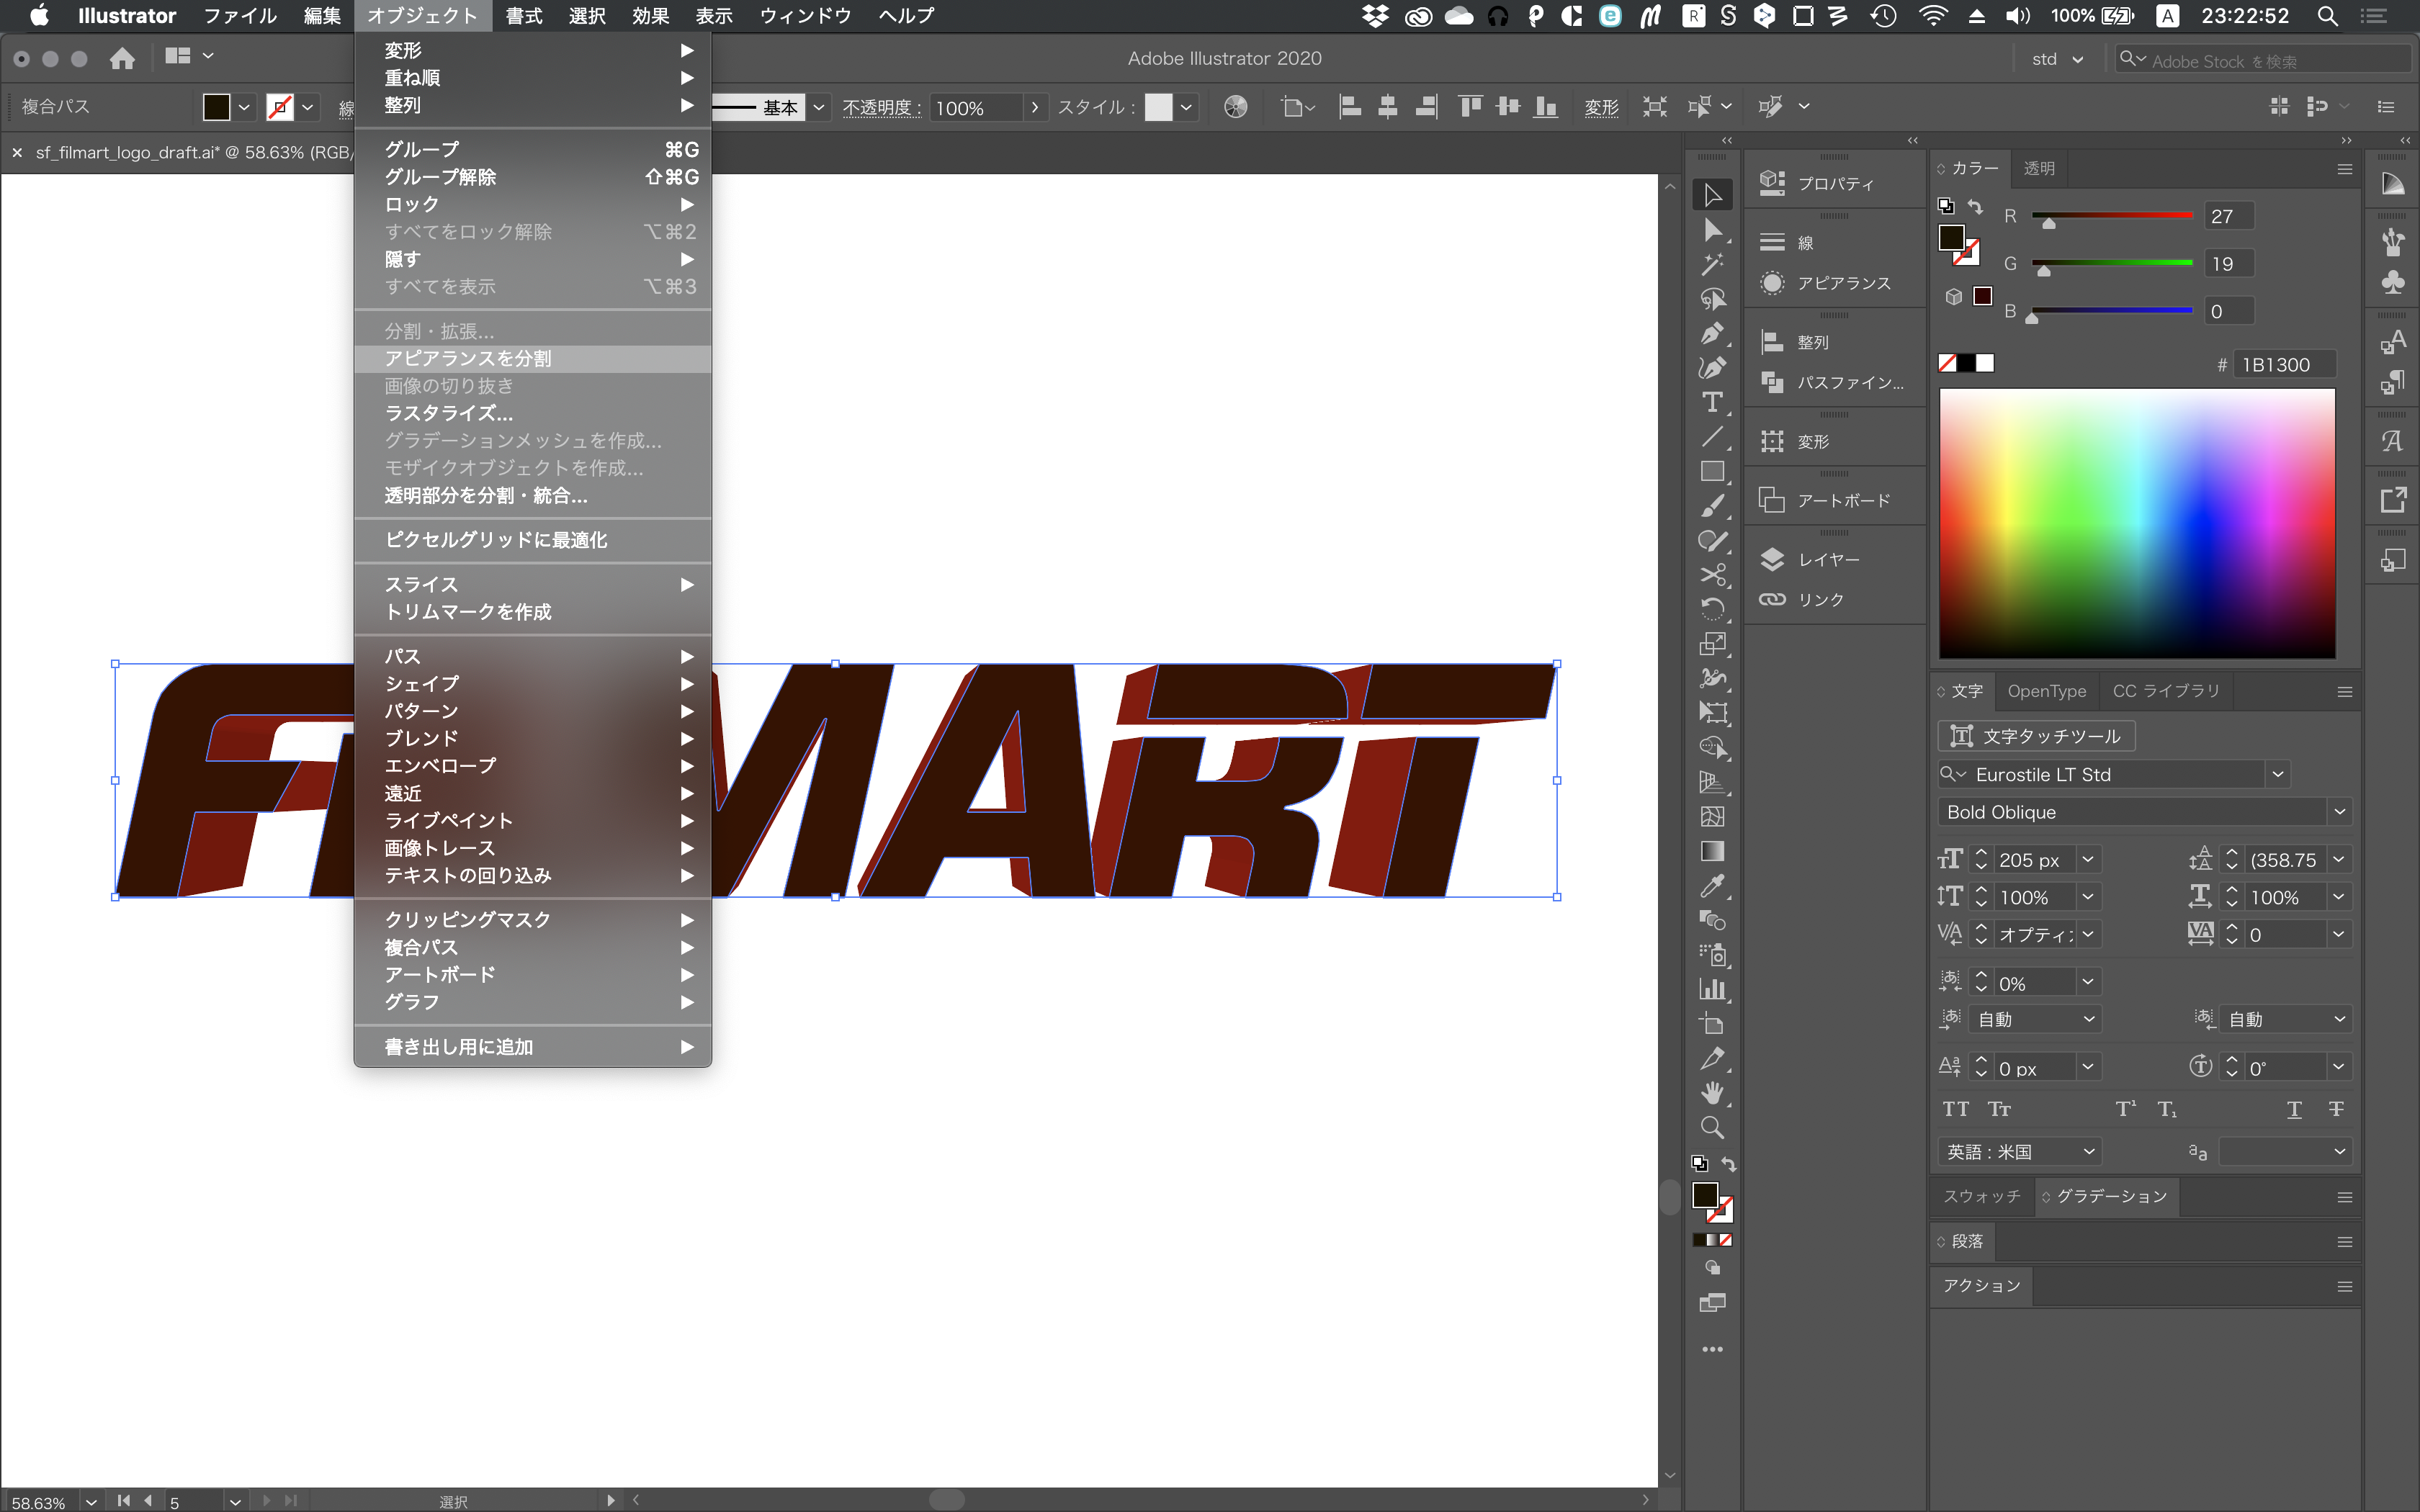Select the Rotate tool

click(1712, 609)
